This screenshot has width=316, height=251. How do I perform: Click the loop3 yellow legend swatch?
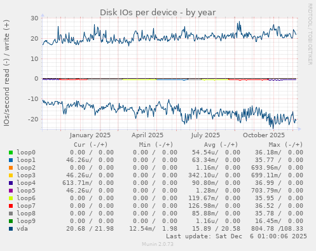[x=11, y=175]
